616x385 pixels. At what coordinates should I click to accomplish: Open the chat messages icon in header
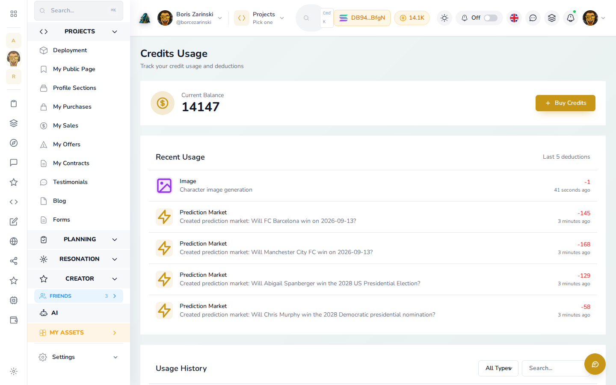[x=533, y=18]
